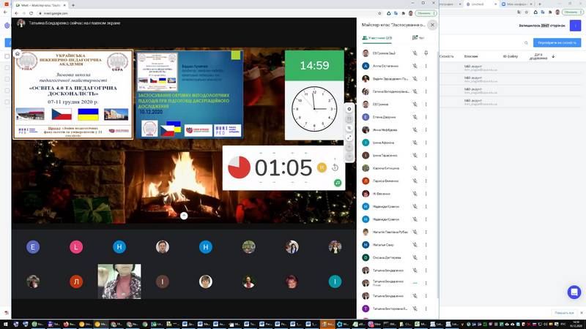Screen dimensions: 586x329
Task: Click the Схожість column header in Unicheck
Action: tap(447, 56)
